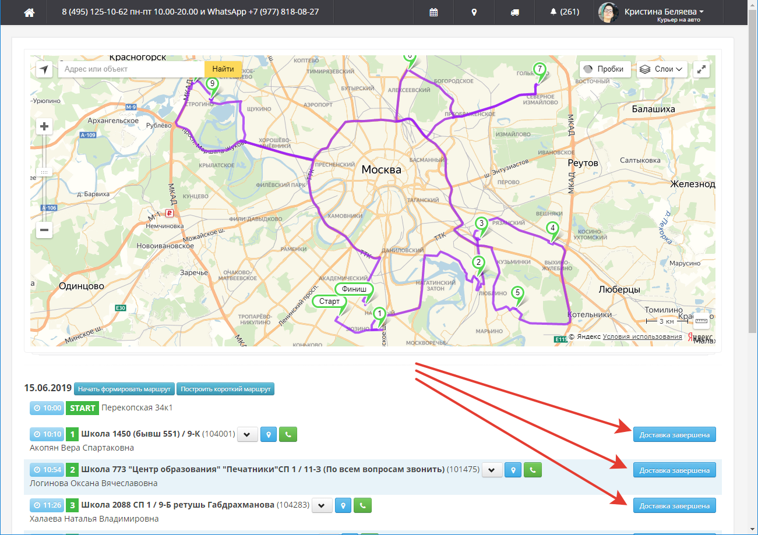Click the Школа 773 Центр образования title

[x=263, y=470]
